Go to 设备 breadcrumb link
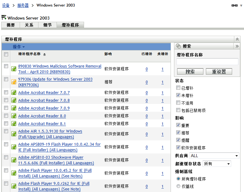Image resolution: width=244 pixels, height=192 pixels. 6,5
